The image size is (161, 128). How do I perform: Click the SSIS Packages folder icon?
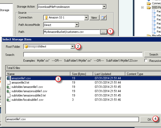pos(149,8)
